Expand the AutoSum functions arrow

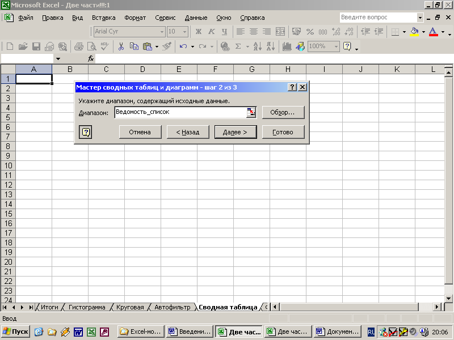pos(247,46)
